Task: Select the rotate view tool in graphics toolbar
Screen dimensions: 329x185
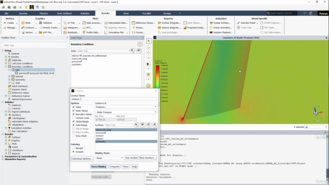Action: tap(149, 47)
